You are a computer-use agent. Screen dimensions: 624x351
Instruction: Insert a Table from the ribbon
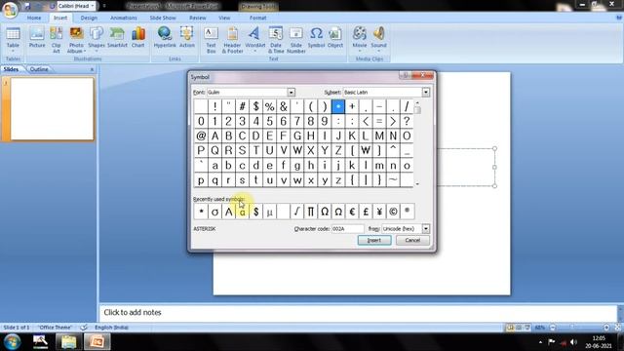[x=13, y=39]
